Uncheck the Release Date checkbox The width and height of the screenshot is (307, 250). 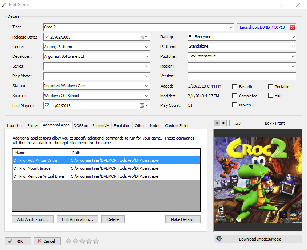[47, 37]
